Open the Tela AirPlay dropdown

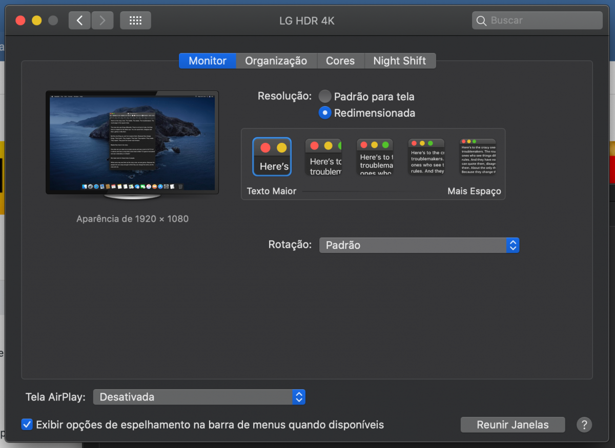tap(199, 397)
